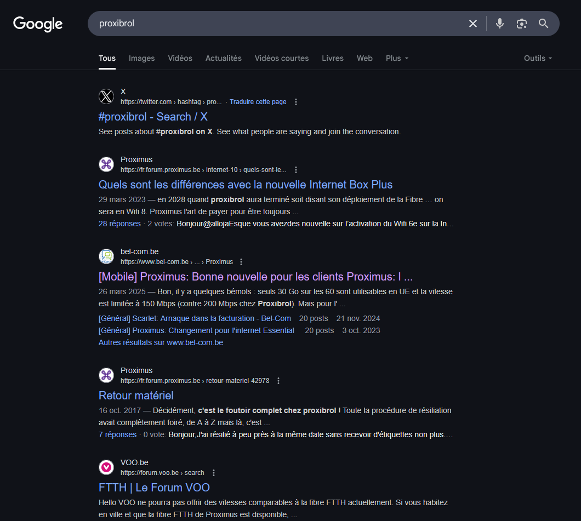Submit search with the magnifier icon
The width and height of the screenshot is (581, 521).
[543, 24]
